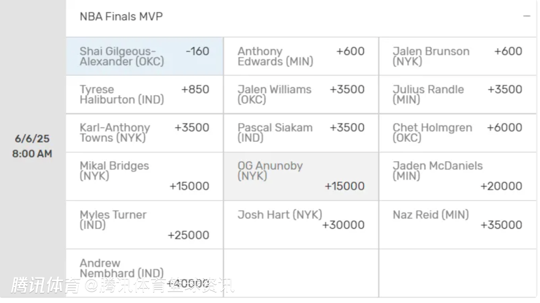Bet on Tyrese Haliburton at +850
Viewport: 540px width, 303px height.
tap(144, 94)
